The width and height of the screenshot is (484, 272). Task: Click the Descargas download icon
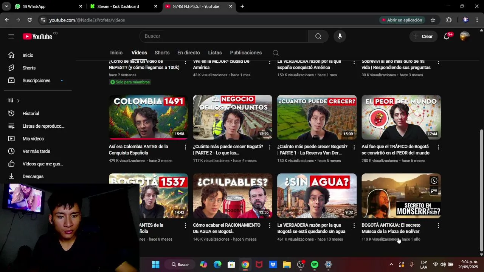11,176
